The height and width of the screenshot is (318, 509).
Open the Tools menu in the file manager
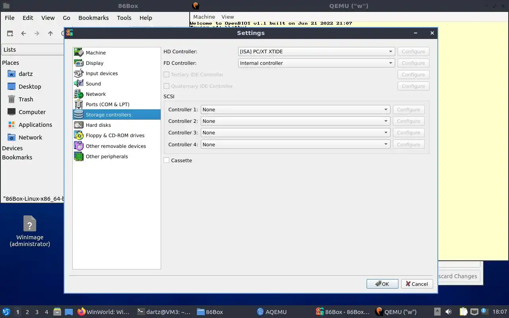[x=124, y=17]
